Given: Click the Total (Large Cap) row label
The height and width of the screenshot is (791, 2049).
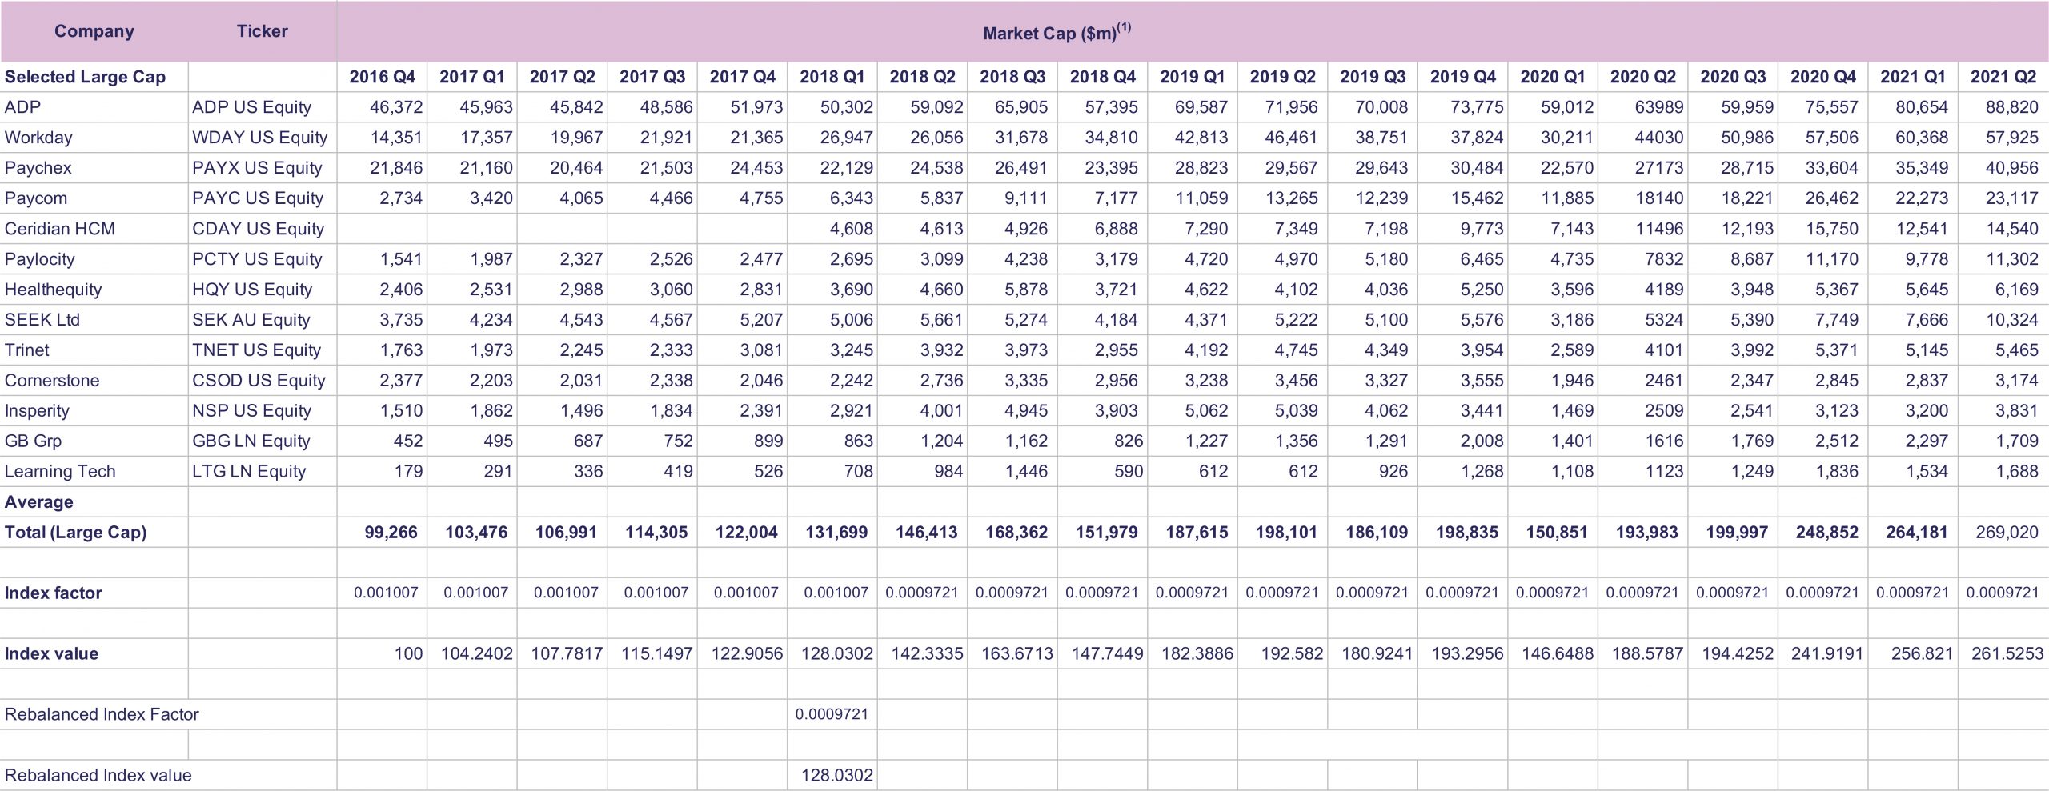Looking at the screenshot, I should 75,533.
